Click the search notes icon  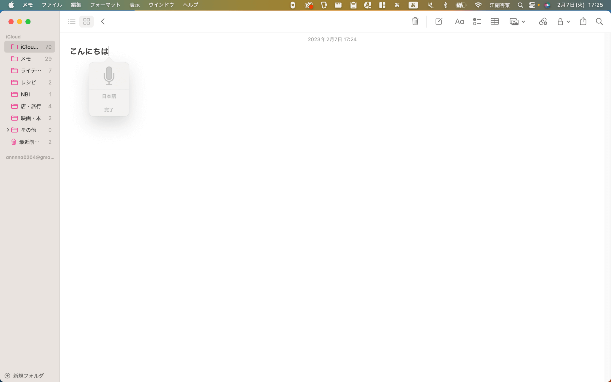click(x=599, y=21)
